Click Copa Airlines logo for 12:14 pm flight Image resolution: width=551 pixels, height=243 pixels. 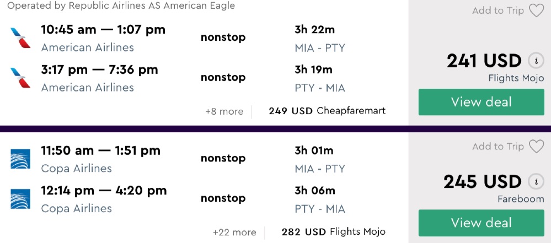point(21,198)
